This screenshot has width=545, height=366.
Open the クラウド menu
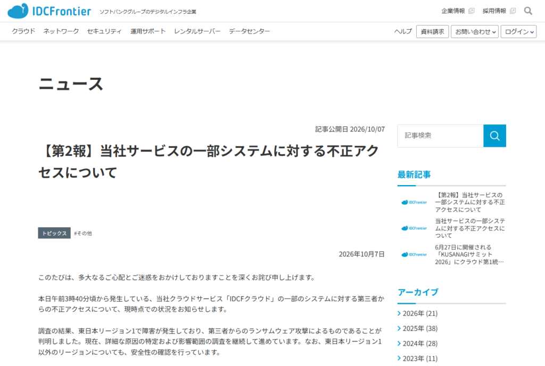(x=23, y=31)
